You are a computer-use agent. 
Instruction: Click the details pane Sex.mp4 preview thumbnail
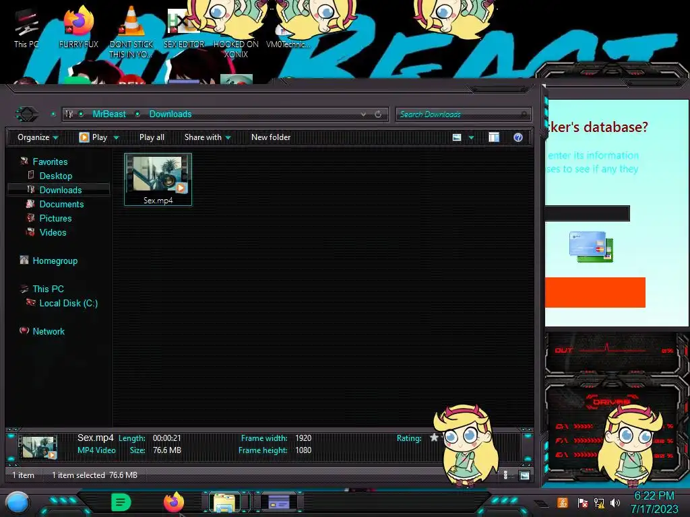pos(40,447)
